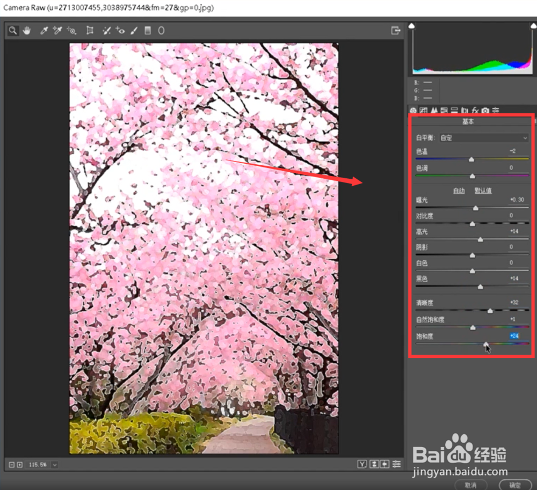The height and width of the screenshot is (490, 537).
Task: Open the Effects fx panel tab
Action: 475,111
